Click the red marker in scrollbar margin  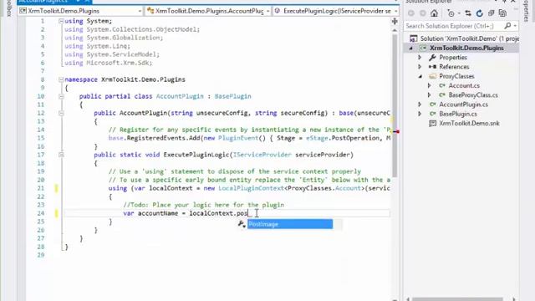click(x=397, y=131)
